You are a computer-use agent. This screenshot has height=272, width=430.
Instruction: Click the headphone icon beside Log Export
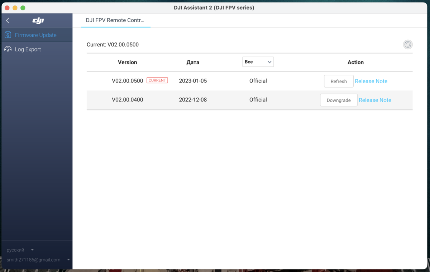[x=8, y=49]
